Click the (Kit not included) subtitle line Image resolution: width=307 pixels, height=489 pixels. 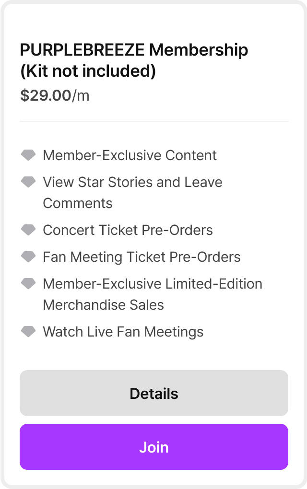click(x=88, y=71)
